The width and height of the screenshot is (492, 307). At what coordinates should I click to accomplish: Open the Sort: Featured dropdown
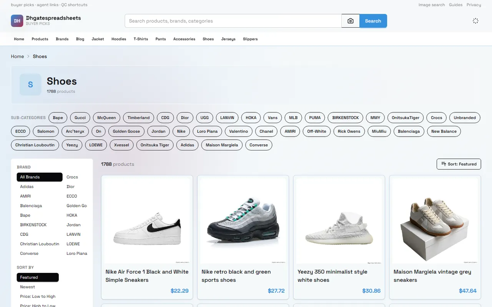coord(459,164)
